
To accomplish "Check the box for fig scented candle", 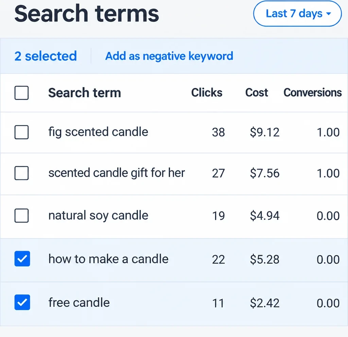I will pyautogui.click(x=21, y=132).
